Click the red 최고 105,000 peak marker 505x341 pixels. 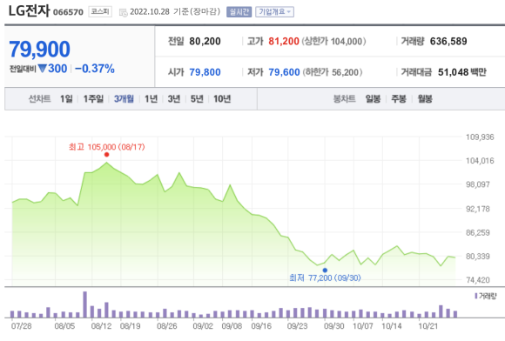click(106, 155)
